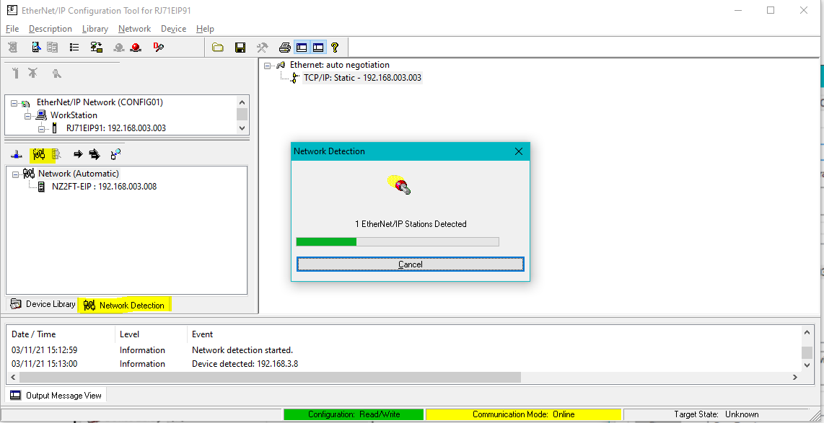This screenshot has height=423, width=824.
Task: Click the download configuration toolbar icon
Action: click(96, 48)
